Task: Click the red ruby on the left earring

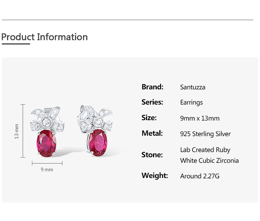Action: [47, 142]
